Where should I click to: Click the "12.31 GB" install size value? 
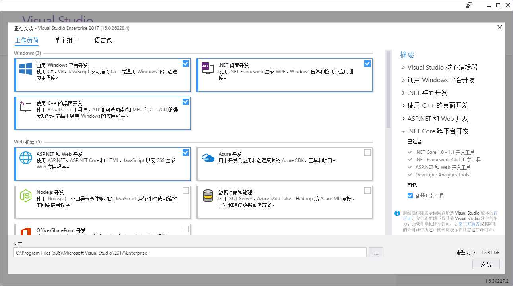(490, 253)
